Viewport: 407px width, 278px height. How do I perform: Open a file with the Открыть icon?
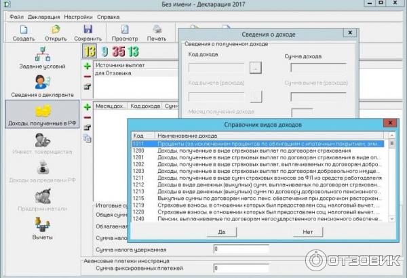56,30
